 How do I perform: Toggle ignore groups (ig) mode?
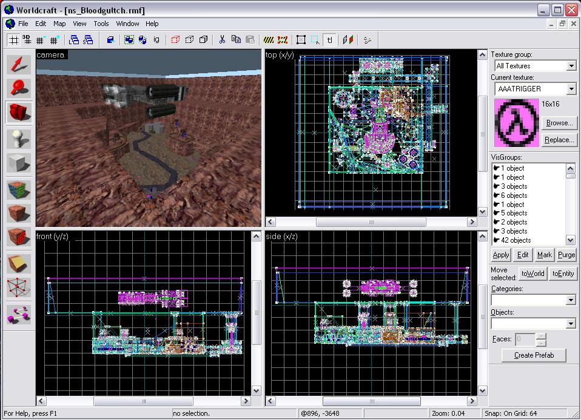[156, 40]
